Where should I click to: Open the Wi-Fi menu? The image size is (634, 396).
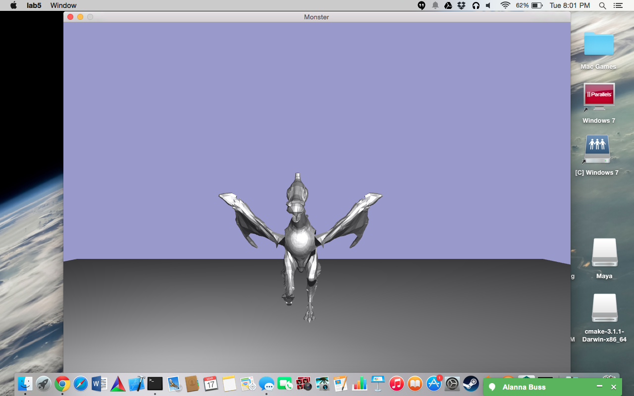(x=505, y=5)
